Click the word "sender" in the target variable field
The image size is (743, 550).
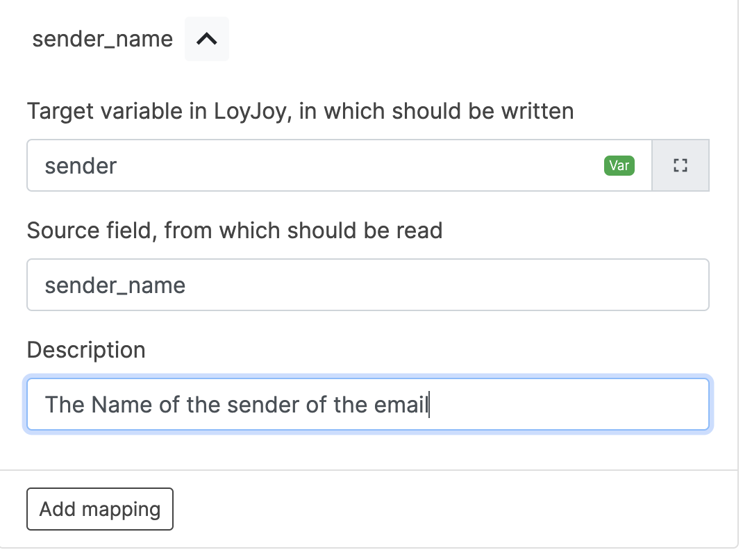pyautogui.click(x=81, y=166)
